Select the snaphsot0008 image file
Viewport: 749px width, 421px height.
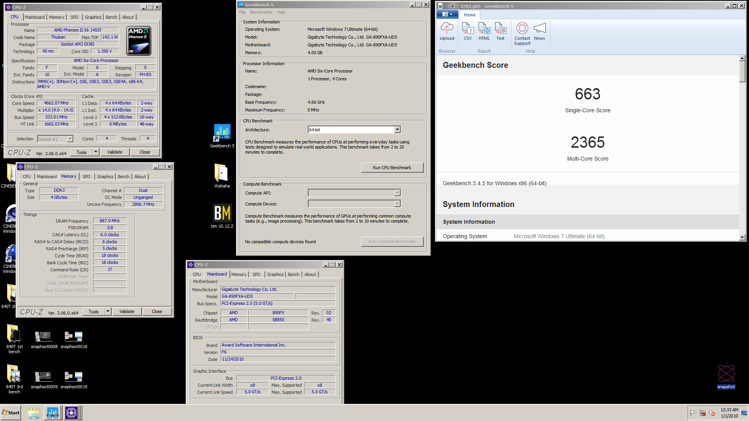pos(44,340)
